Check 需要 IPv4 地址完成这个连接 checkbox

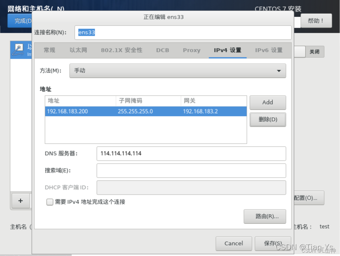pos(50,202)
